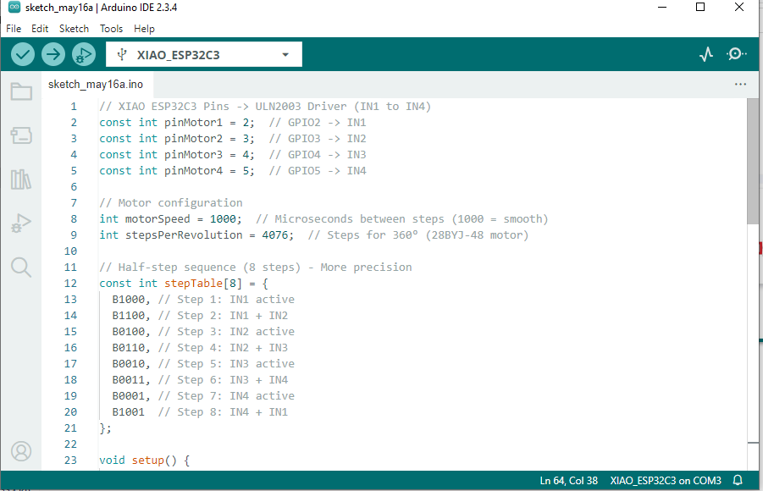This screenshot has width=763, height=491.
Task: Open the editor tab options ellipsis
Action: [x=740, y=84]
